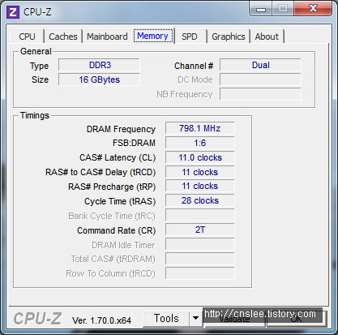Go to the Mainboard tab
Screen dimensions: 338x335
coord(107,37)
